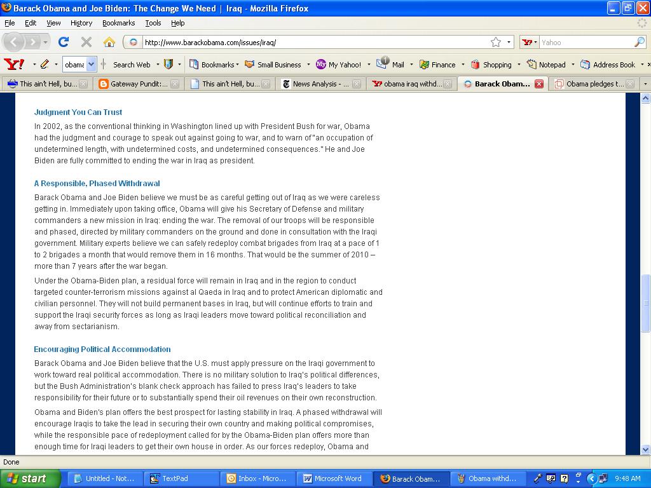Open Notepad from the Yahoo toolbar
Screen dimensions: 651x488
546,64
